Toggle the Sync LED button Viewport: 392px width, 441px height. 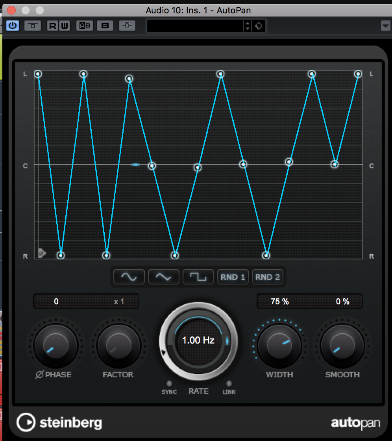169,384
